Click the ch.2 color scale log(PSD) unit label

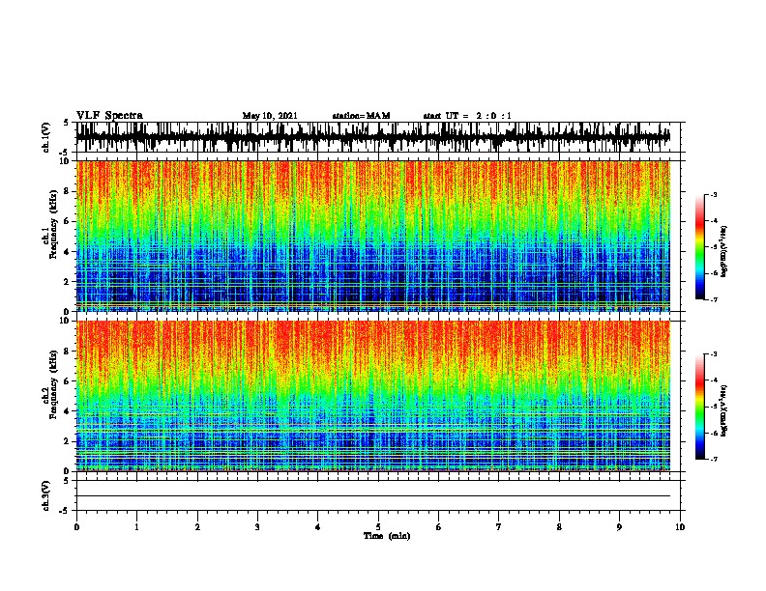723,410
